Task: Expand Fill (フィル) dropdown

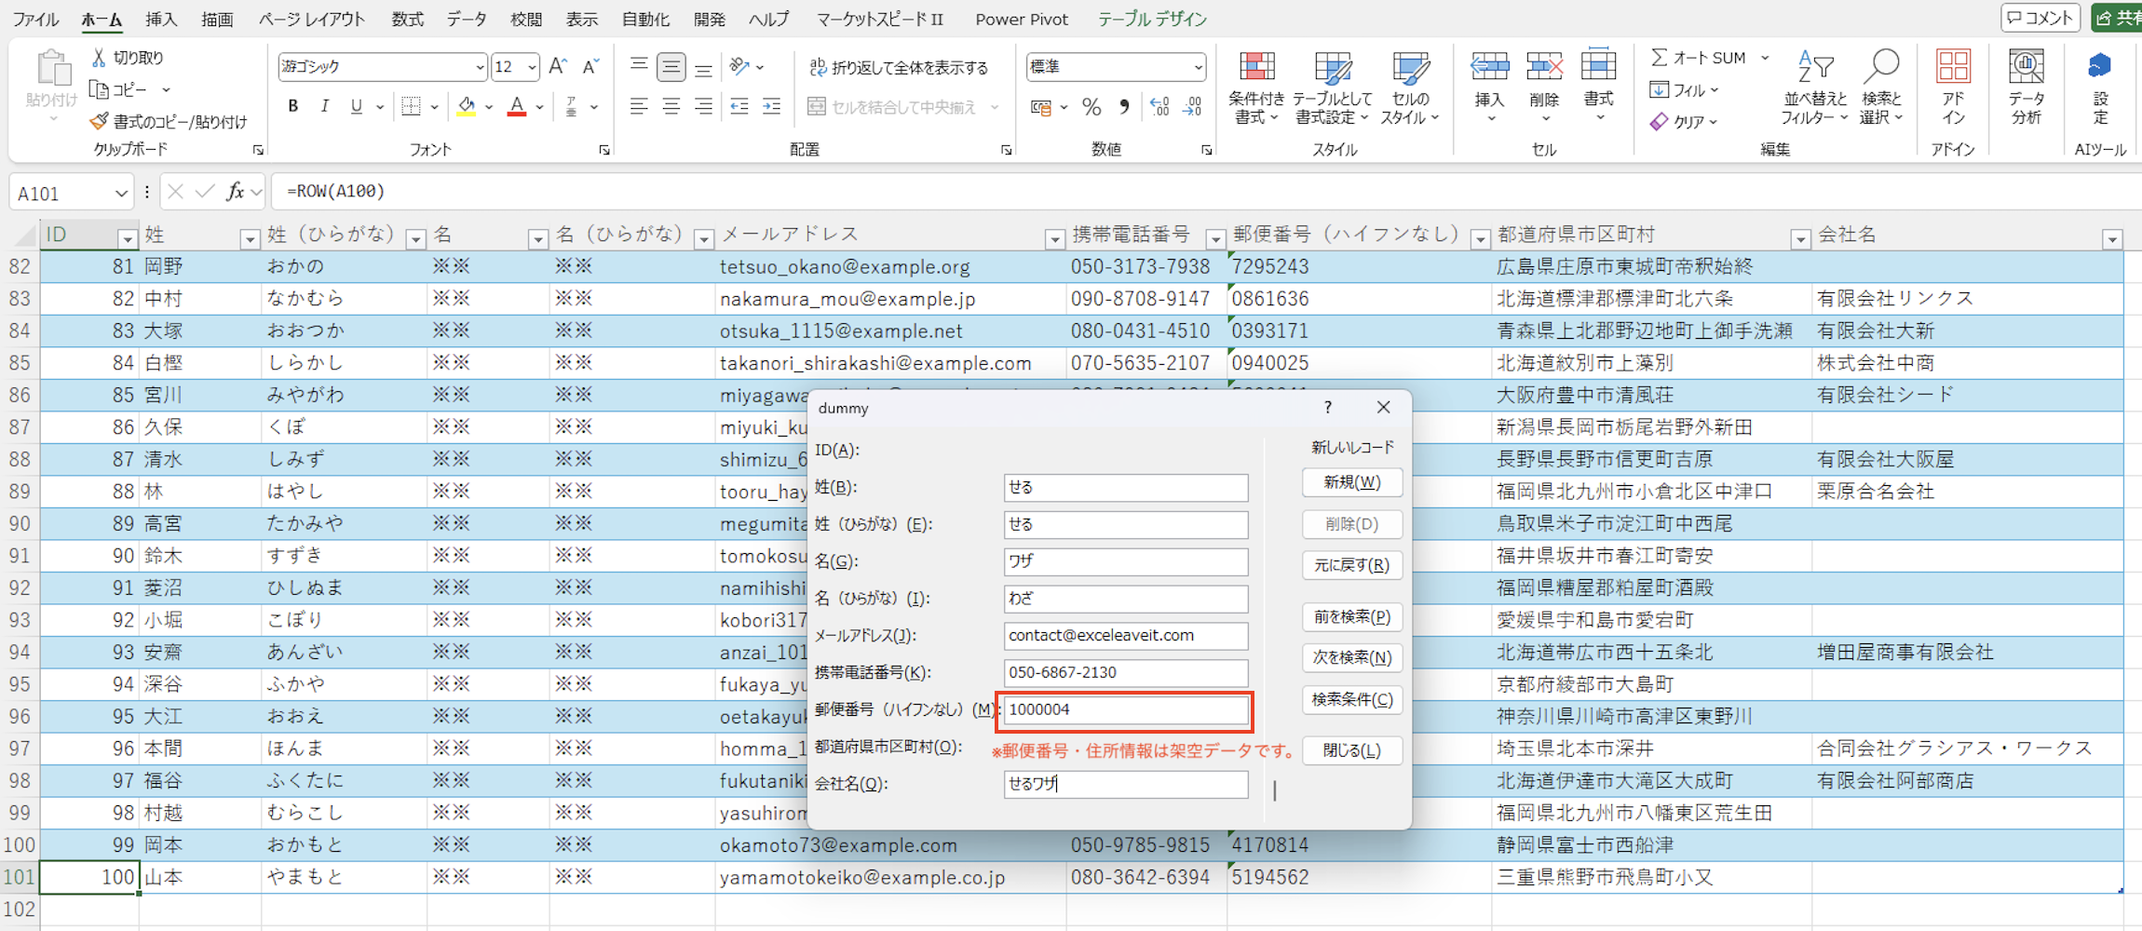Action: [x=1715, y=90]
